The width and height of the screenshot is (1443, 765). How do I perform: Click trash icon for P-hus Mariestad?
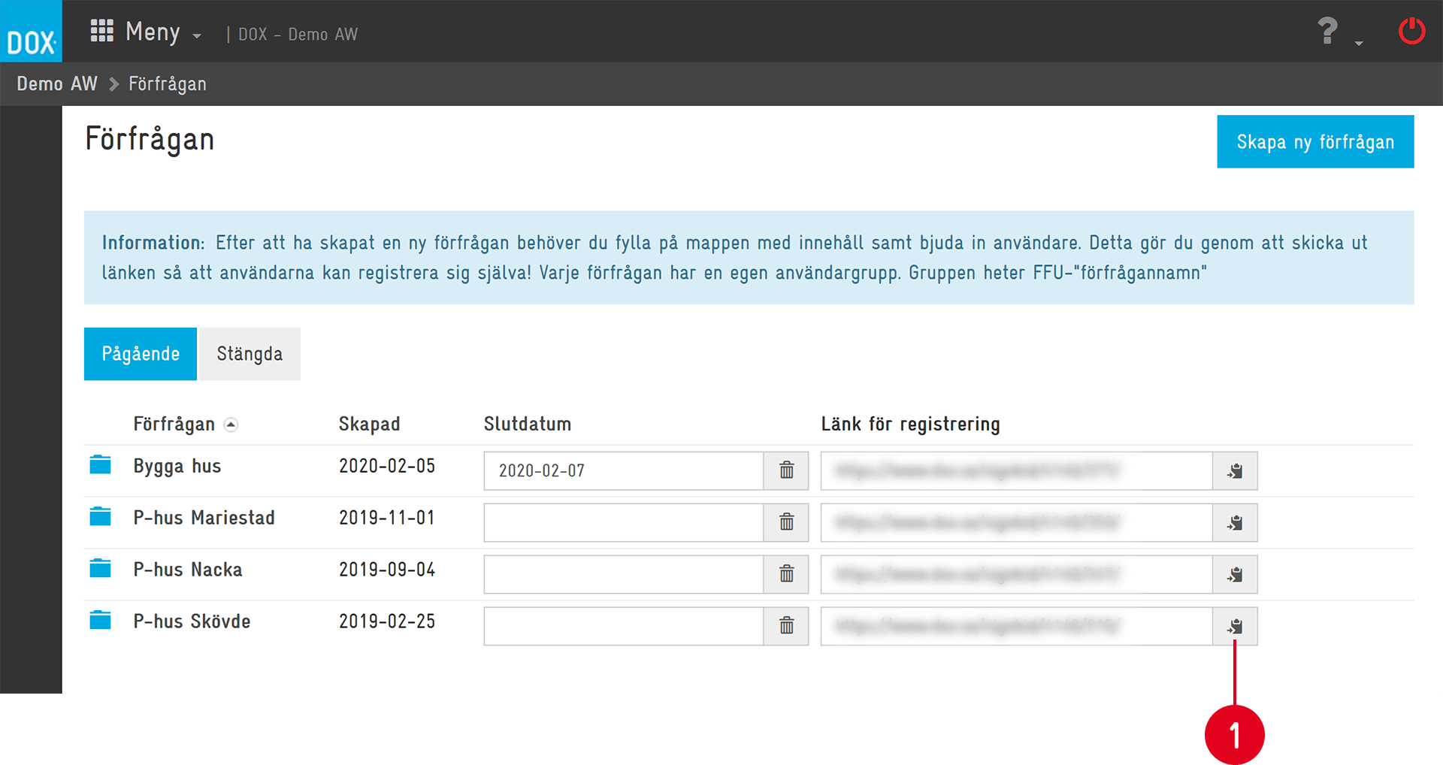786,522
